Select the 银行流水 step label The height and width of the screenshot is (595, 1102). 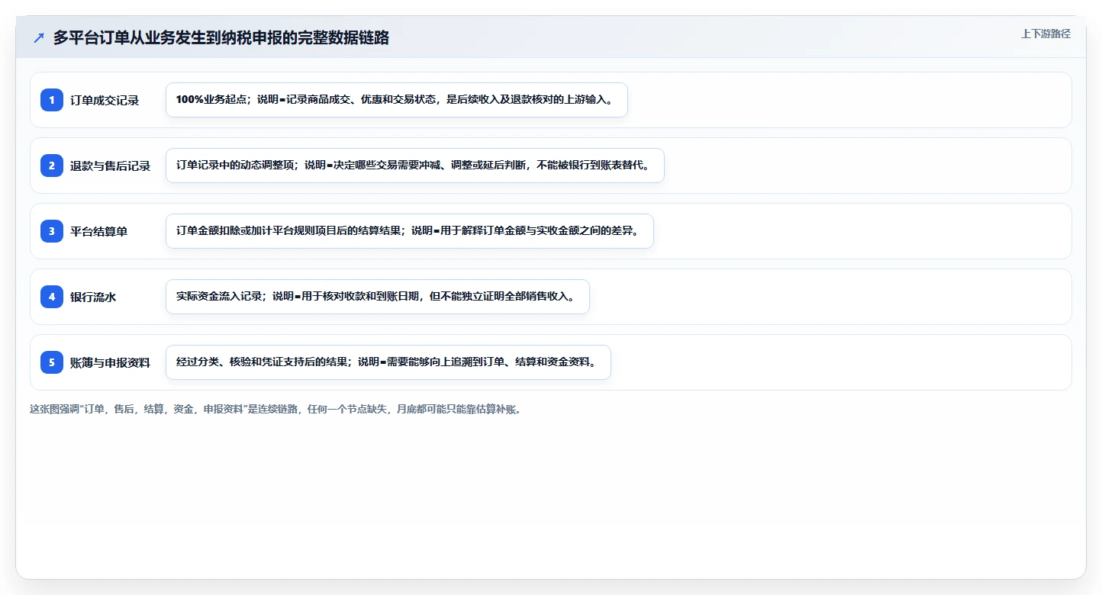(x=93, y=297)
